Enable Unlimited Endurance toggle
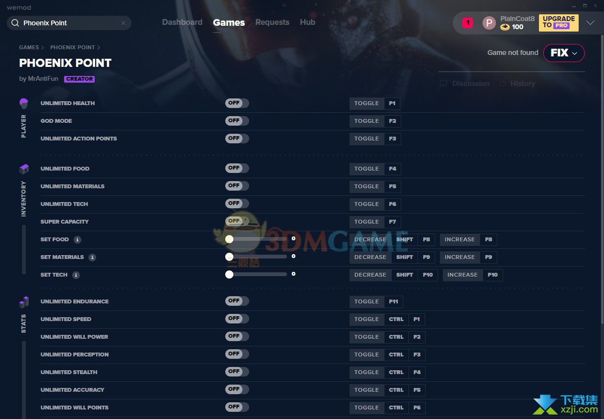This screenshot has width=604, height=419. 237,301
